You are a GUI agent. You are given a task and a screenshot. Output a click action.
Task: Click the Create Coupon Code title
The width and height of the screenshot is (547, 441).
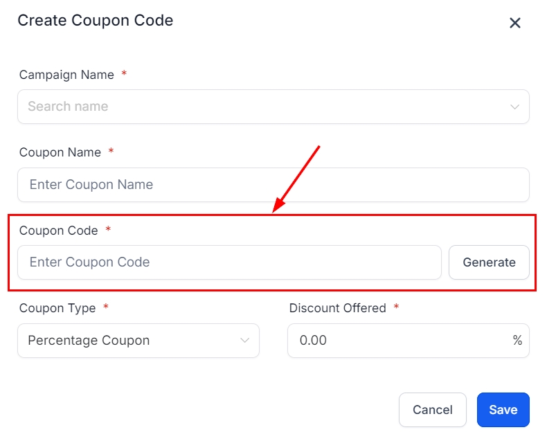coord(96,21)
